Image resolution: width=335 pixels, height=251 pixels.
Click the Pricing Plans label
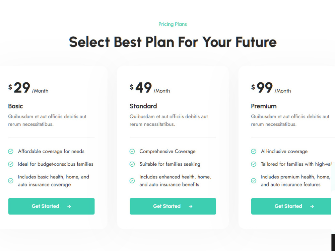pyautogui.click(x=173, y=24)
